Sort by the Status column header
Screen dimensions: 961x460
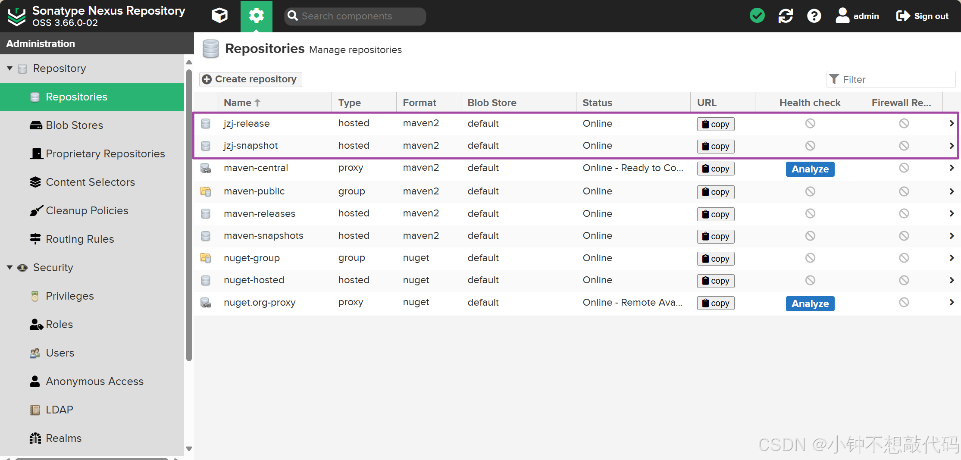coord(633,103)
